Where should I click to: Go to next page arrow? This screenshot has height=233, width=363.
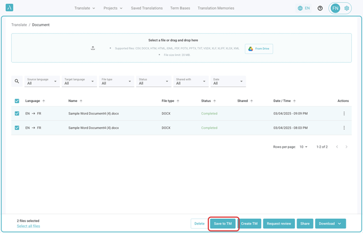[346, 147]
